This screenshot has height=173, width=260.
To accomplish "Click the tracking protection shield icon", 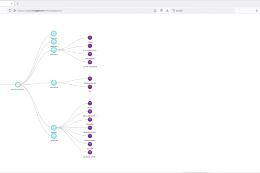I will point(10,11).
